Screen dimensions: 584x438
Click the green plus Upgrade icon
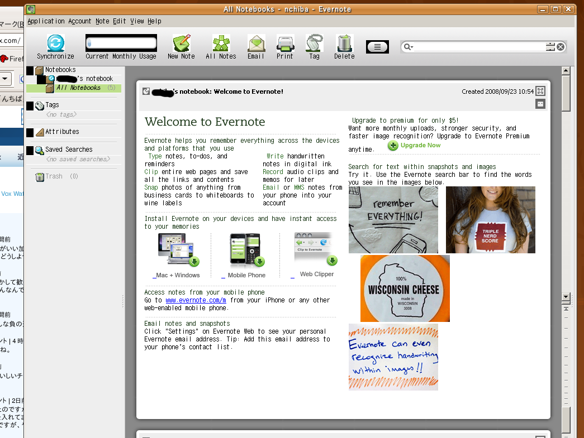(x=393, y=146)
